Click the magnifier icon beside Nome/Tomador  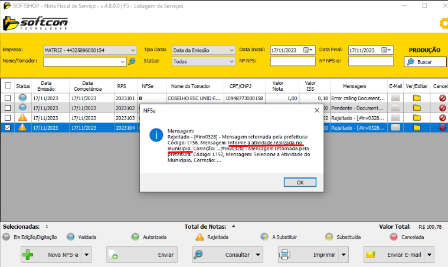tap(132, 61)
